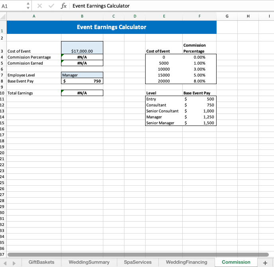Viewport: 274px width, 267px height.
Task: Select the Commission Percentage #N/A cell
Action: tap(82, 57)
